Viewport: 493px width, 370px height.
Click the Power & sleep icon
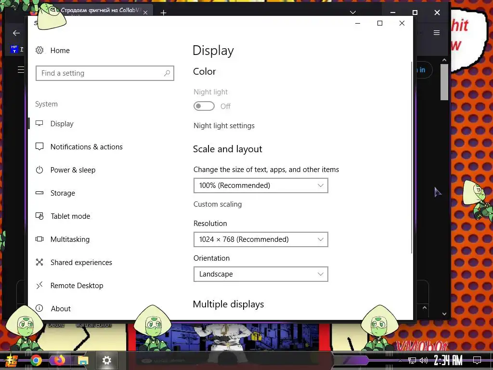(39, 170)
